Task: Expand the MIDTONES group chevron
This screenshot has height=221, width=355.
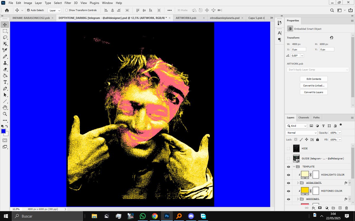Action: click(x=298, y=199)
